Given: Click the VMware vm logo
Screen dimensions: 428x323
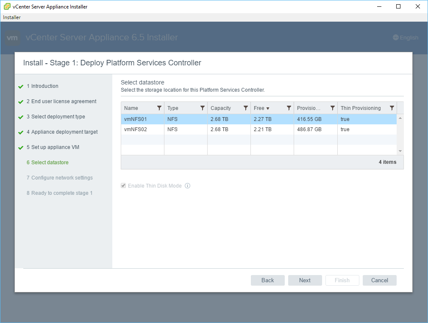Looking at the screenshot, I should coord(13,38).
